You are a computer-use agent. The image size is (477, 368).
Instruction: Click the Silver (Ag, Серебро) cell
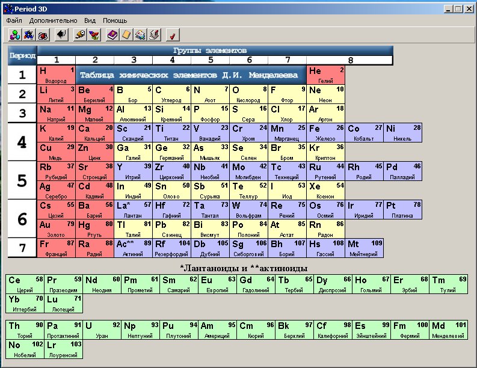click(57, 191)
